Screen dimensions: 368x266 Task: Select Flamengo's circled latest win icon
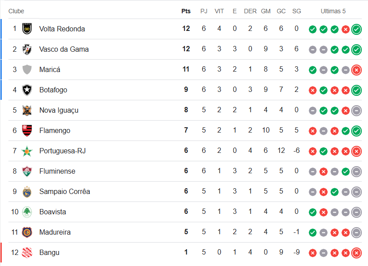(356, 131)
